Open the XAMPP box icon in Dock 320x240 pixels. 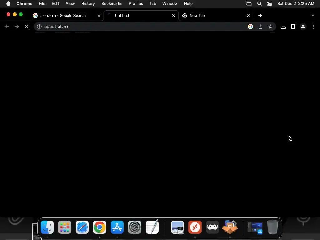click(x=230, y=227)
